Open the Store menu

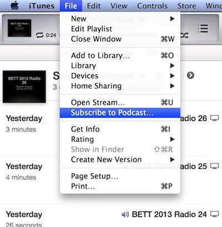186,6
